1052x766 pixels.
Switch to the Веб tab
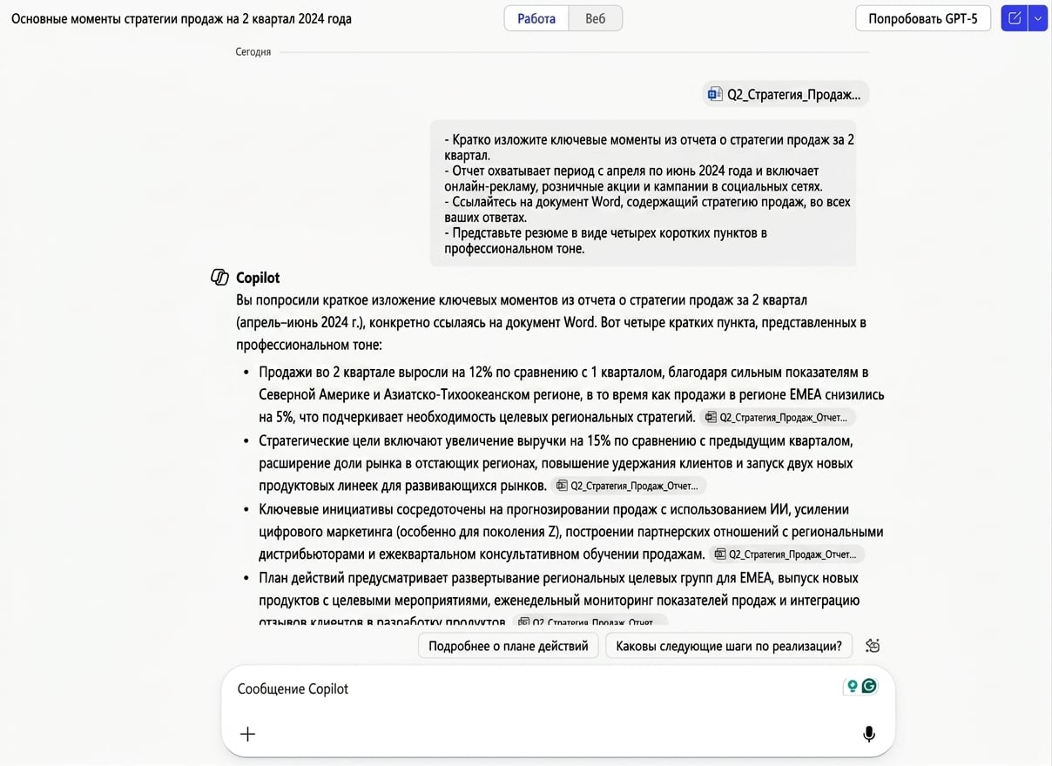pyautogui.click(x=596, y=18)
